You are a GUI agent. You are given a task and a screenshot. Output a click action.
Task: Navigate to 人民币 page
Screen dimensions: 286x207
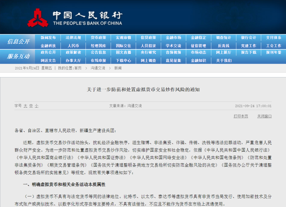73,46
